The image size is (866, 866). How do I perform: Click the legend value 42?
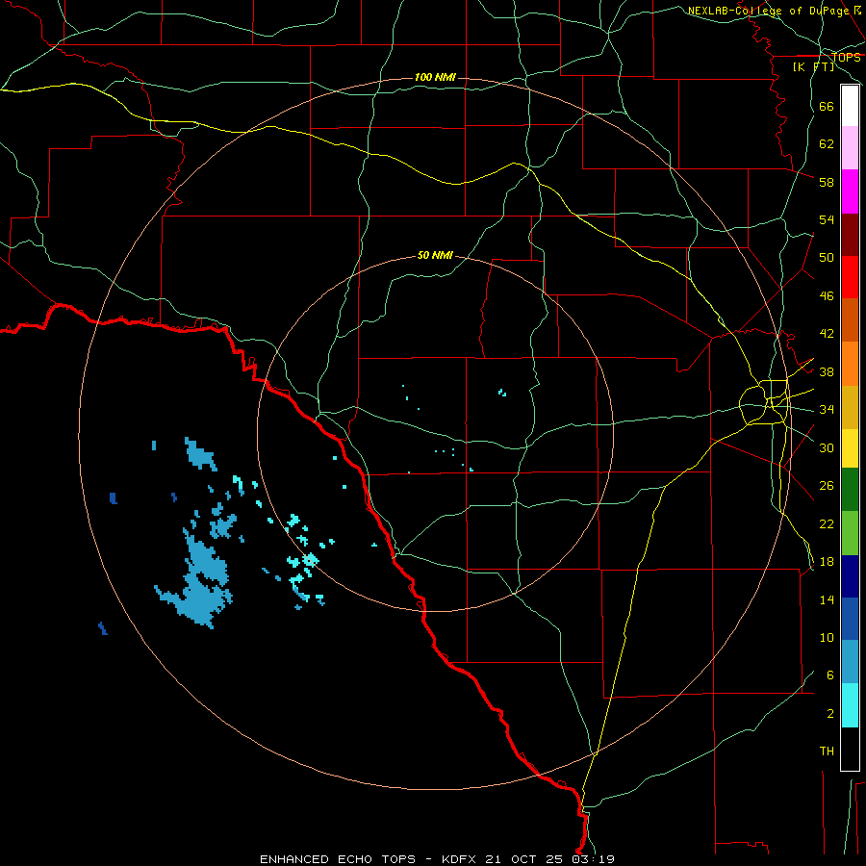(827, 334)
